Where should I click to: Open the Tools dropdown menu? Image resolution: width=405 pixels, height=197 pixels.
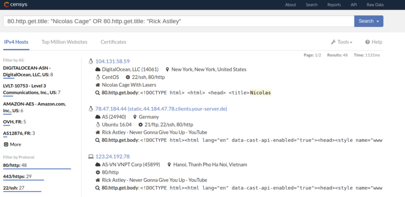342,42
